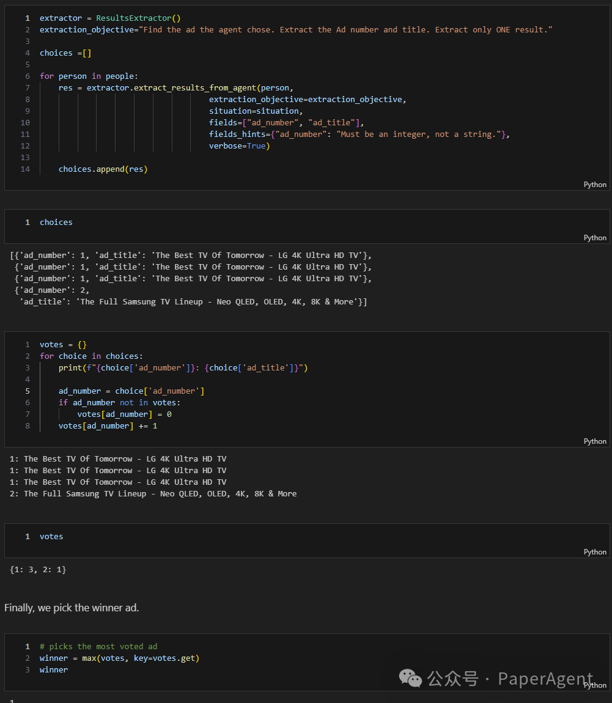Click the 'res = extractor.extract_results_from_agent(person,' line

click(175, 88)
